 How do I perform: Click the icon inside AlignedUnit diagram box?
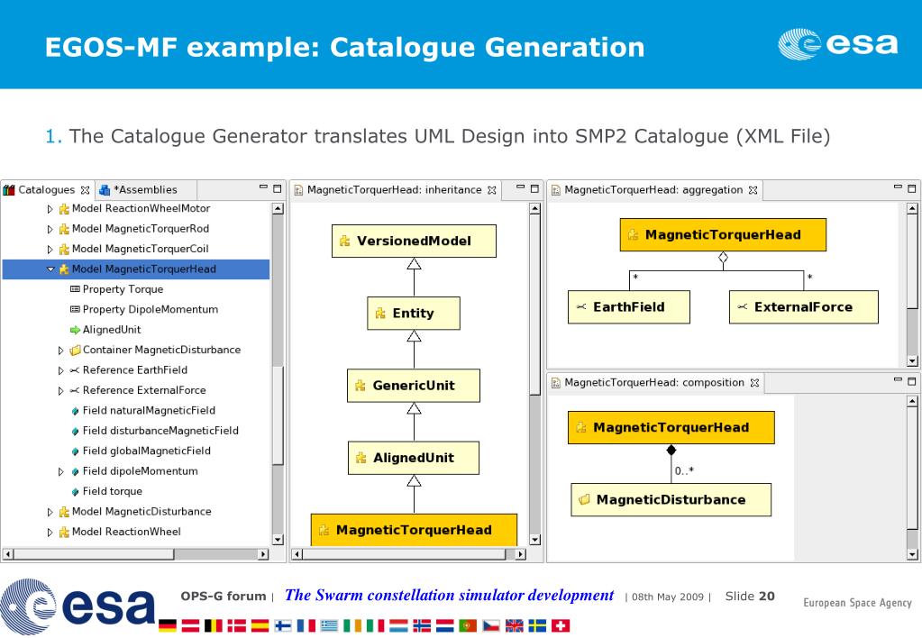(x=361, y=458)
